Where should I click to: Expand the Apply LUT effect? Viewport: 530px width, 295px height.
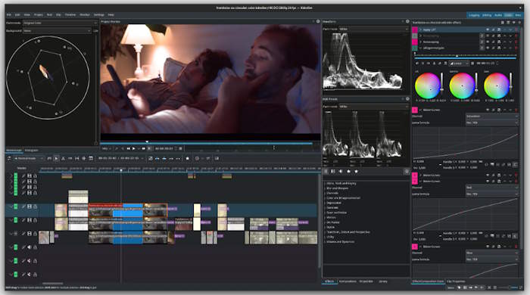click(421, 29)
